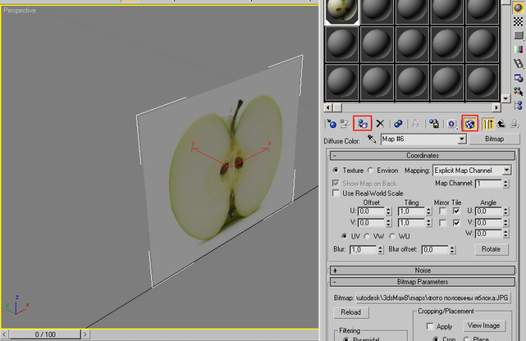This screenshot has width=526, height=341.
Task: Open Mapping Explicit Map Channel dropdown
Action: click(506, 170)
